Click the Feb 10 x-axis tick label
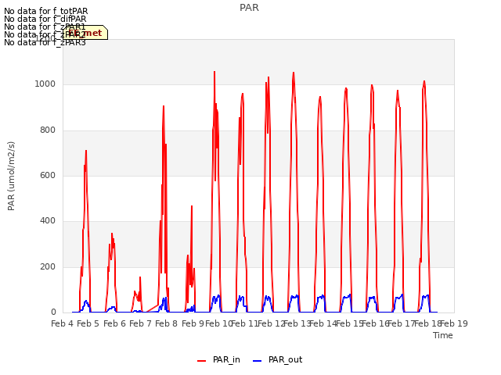Screen dimensions: 501x375 [x=218, y=323]
